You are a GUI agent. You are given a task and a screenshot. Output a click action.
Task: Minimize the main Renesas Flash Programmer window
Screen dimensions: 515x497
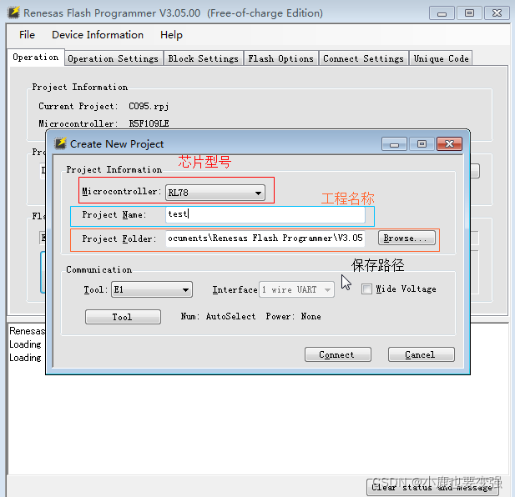click(x=442, y=13)
